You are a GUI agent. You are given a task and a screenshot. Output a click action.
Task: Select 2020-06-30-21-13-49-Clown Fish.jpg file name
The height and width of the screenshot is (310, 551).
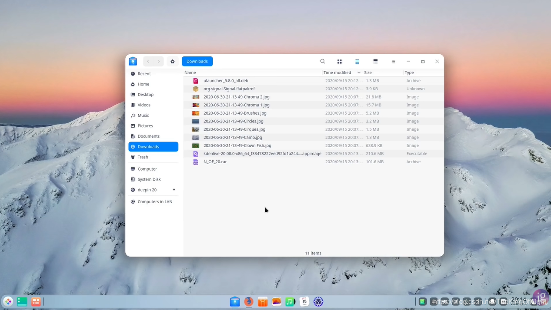[237, 145]
